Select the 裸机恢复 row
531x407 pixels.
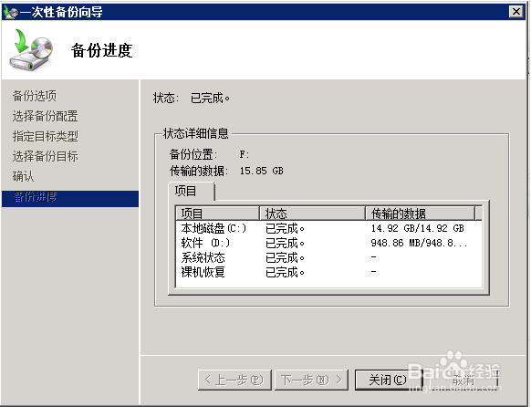point(328,272)
